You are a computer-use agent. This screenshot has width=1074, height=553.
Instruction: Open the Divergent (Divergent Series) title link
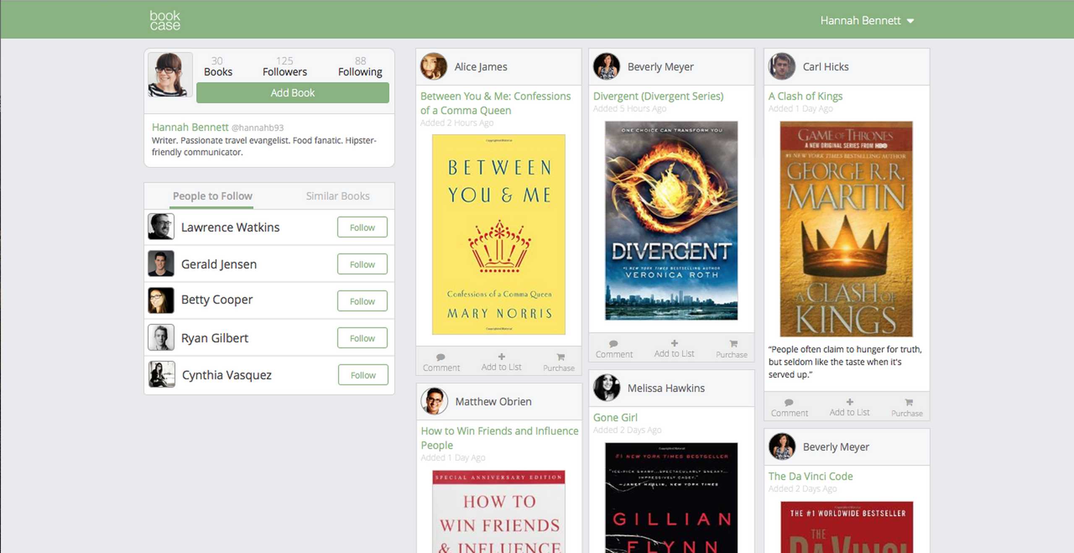(x=658, y=96)
